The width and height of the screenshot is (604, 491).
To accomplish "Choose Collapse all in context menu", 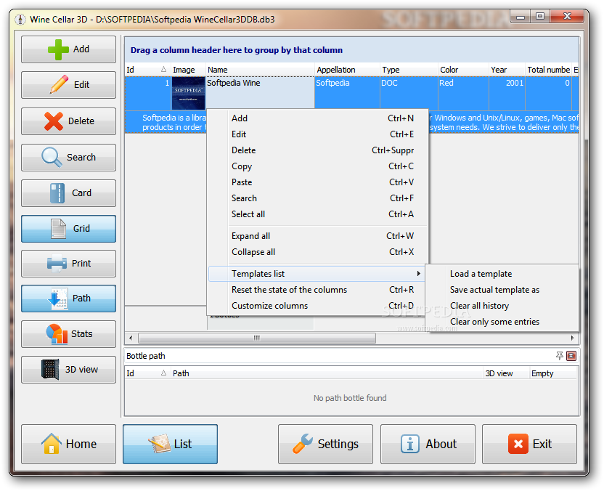I will tap(317, 252).
